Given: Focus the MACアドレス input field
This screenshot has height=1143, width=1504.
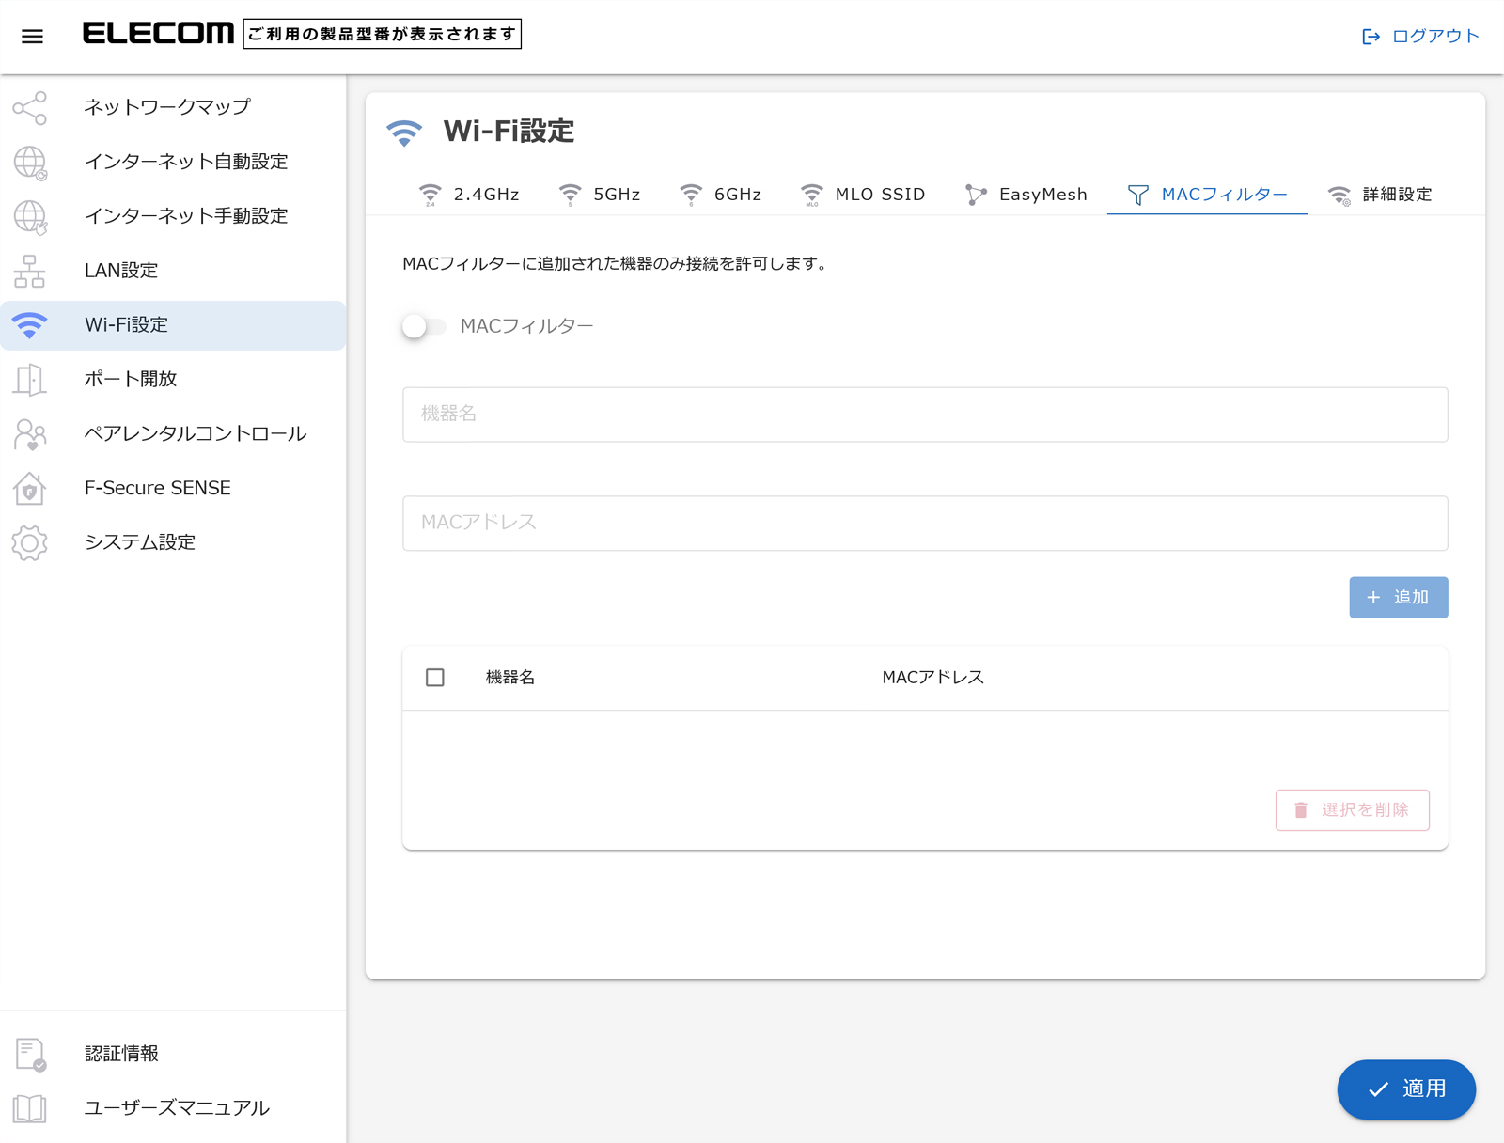Looking at the screenshot, I should (x=925, y=524).
